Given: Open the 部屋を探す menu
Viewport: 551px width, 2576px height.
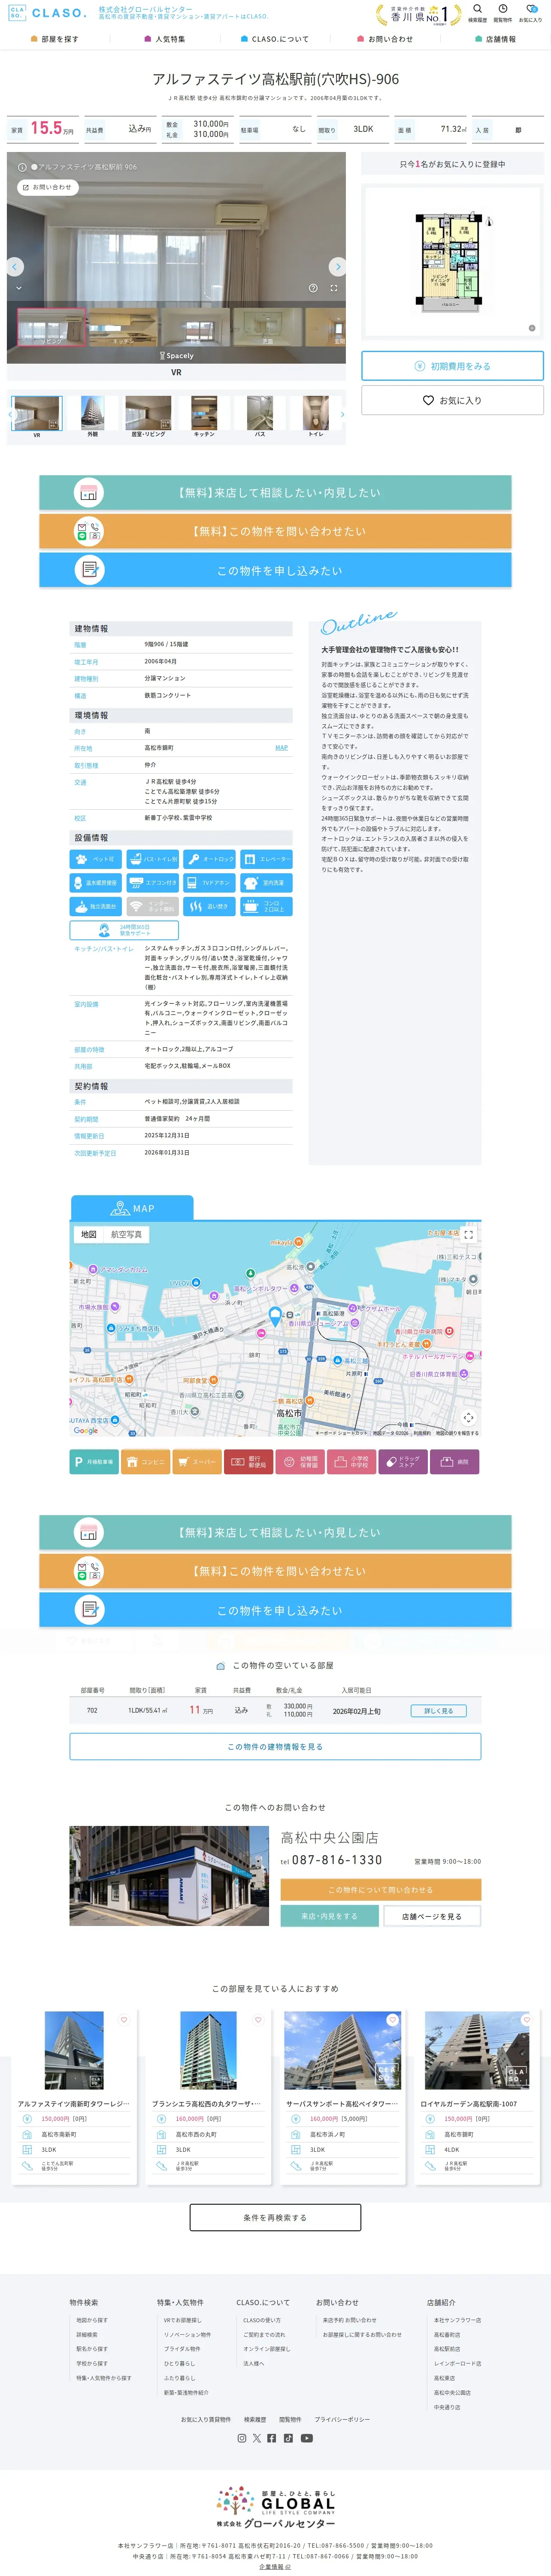Looking at the screenshot, I should pos(55,39).
